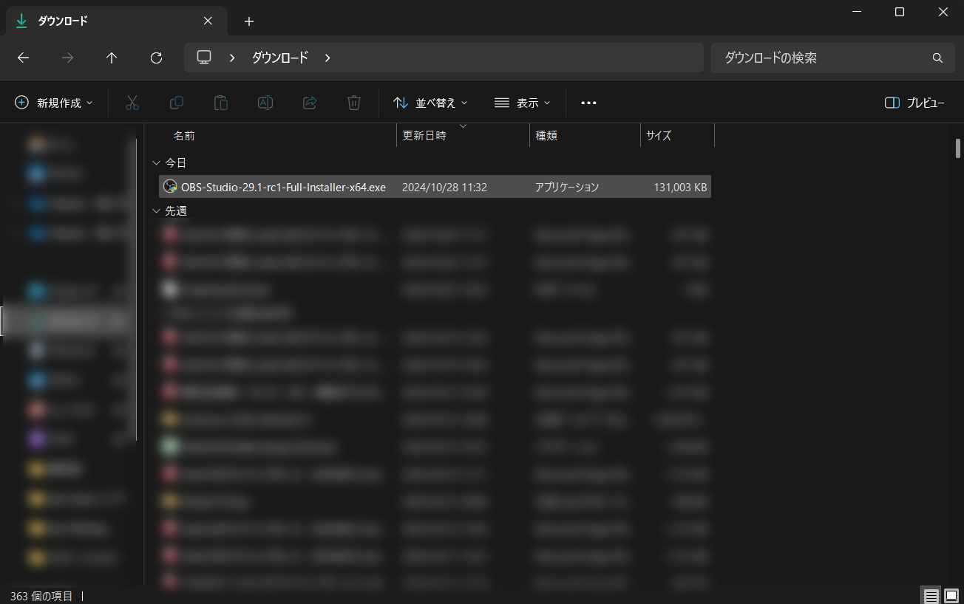Click the アプリケーション type cell

567,188
